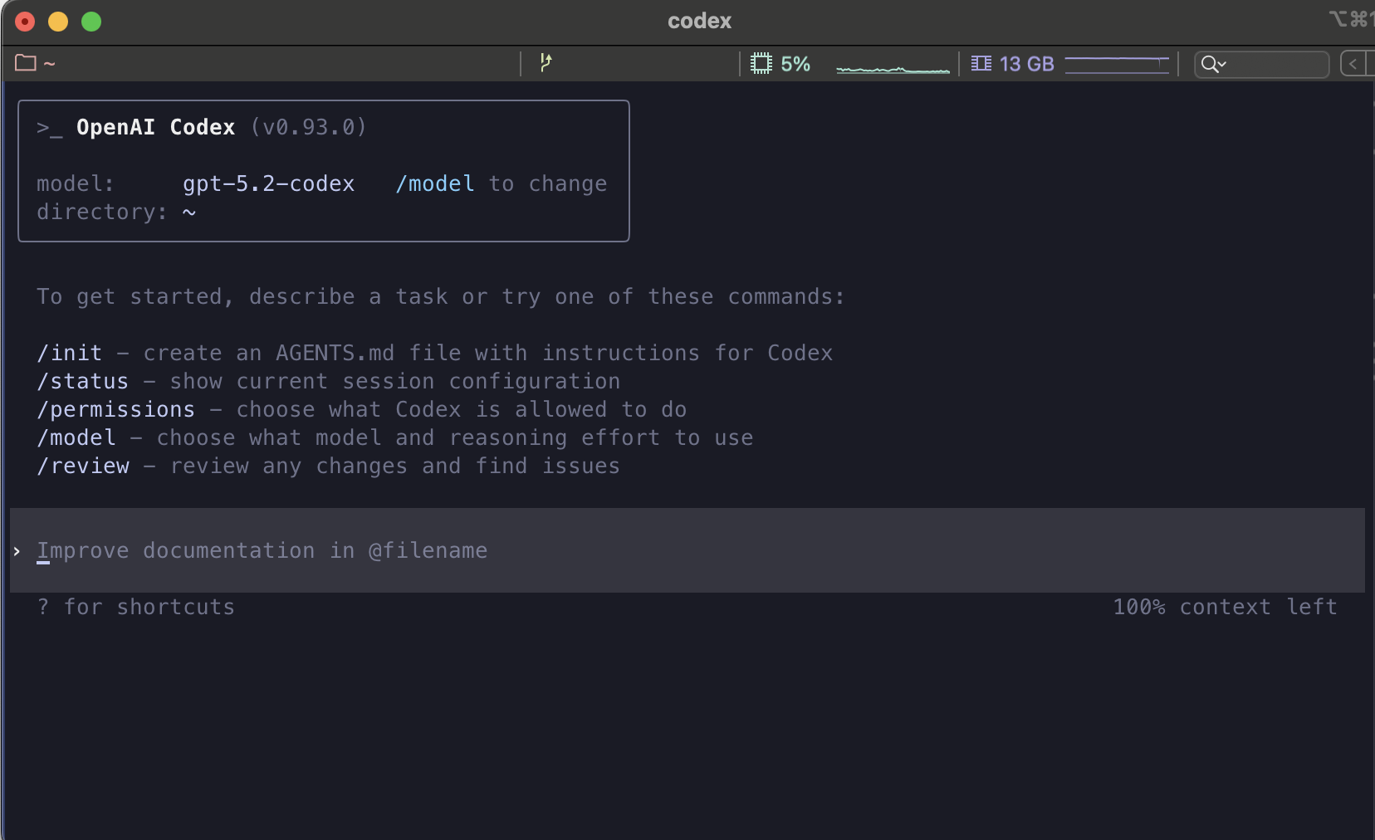
Task: Click the 'gpt-5.2-codex' model name
Action: tap(269, 183)
